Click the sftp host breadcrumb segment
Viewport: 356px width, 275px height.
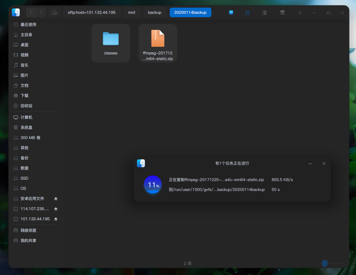coord(92,12)
